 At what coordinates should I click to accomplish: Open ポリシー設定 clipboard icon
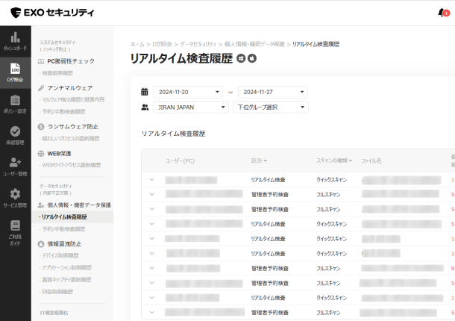(x=15, y=100)
